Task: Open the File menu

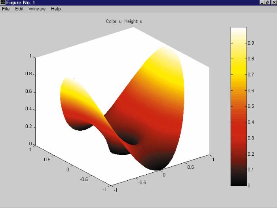Action: click(6, 9)
